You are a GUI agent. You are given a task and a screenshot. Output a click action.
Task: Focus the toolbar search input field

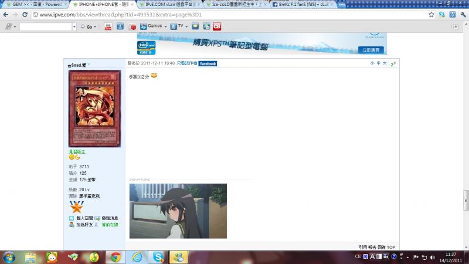point(46,27)
